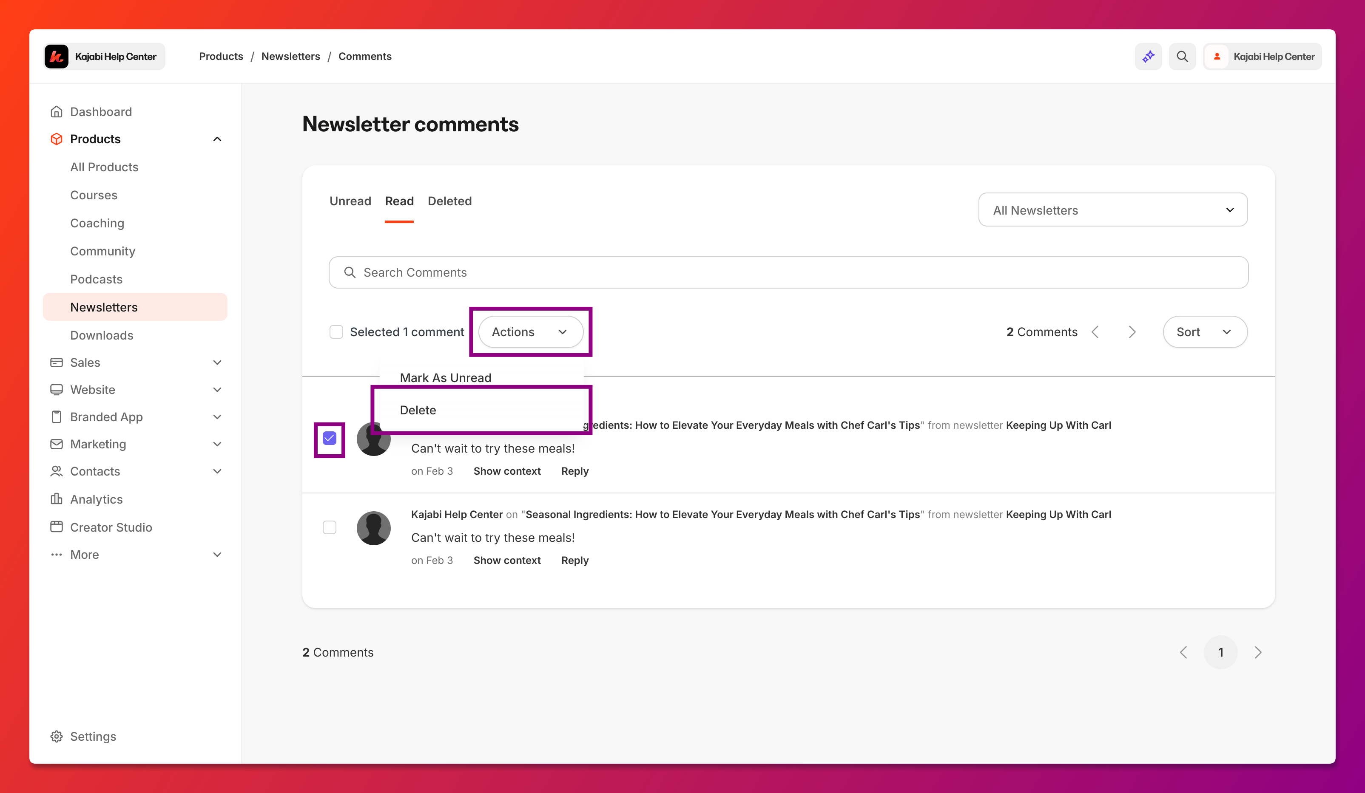Go to next comments with top right arrow

[x=1132, y=332]
